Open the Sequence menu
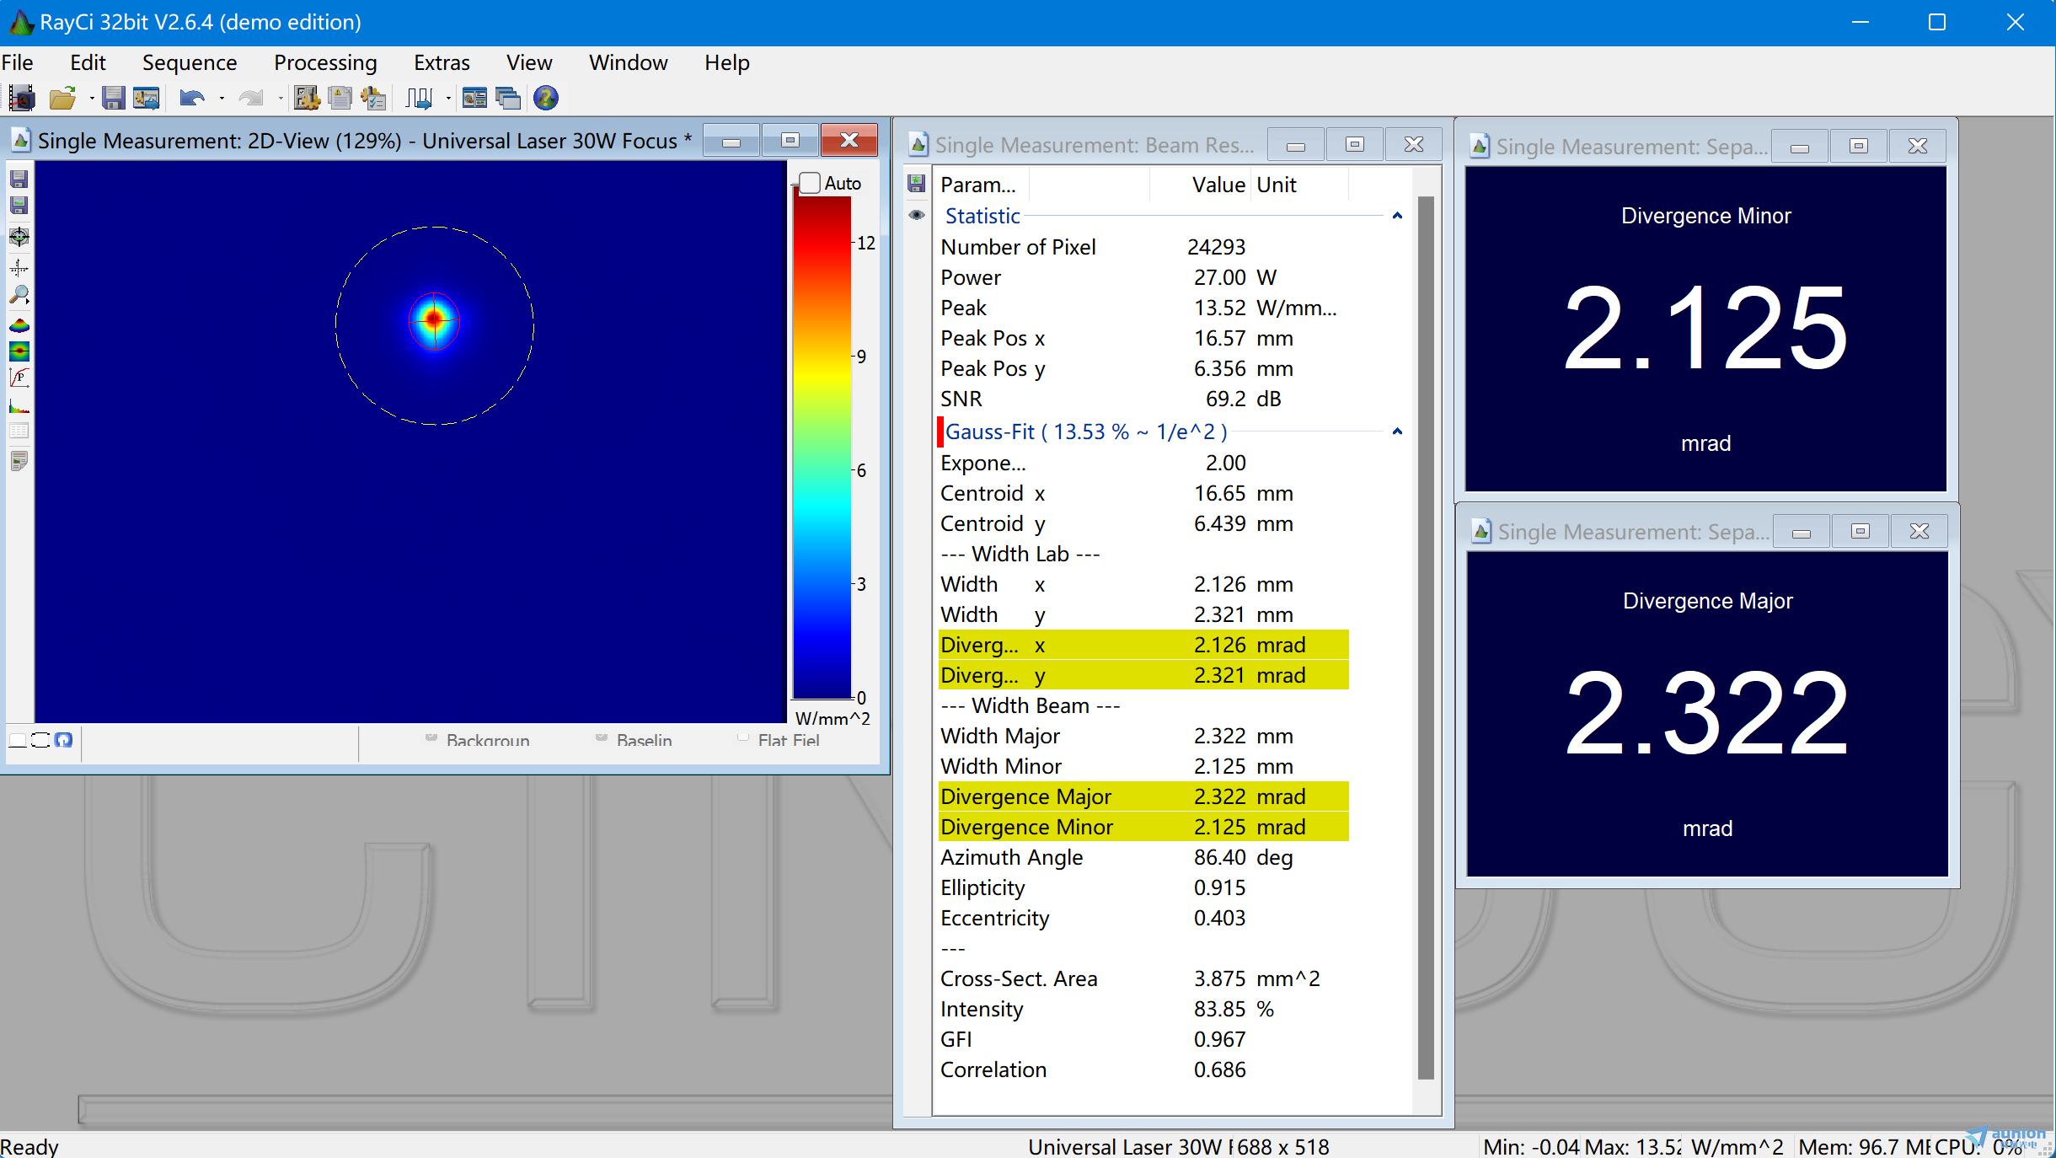The height and width of the screenshot is (1158, 2056). tap(190, 62)
